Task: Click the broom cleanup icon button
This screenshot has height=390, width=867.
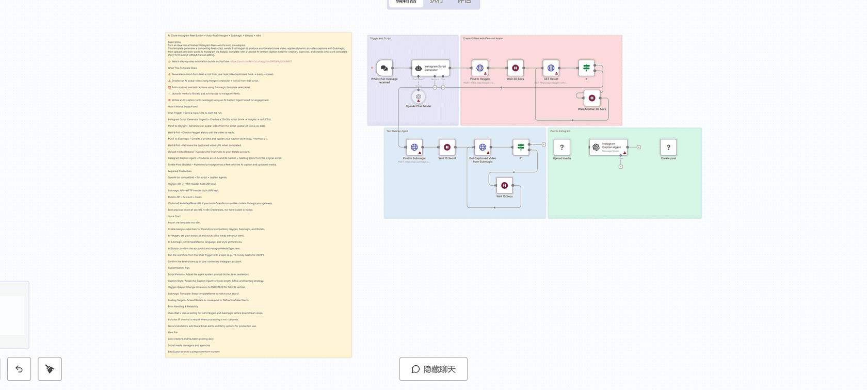Action: pos(50,369)
